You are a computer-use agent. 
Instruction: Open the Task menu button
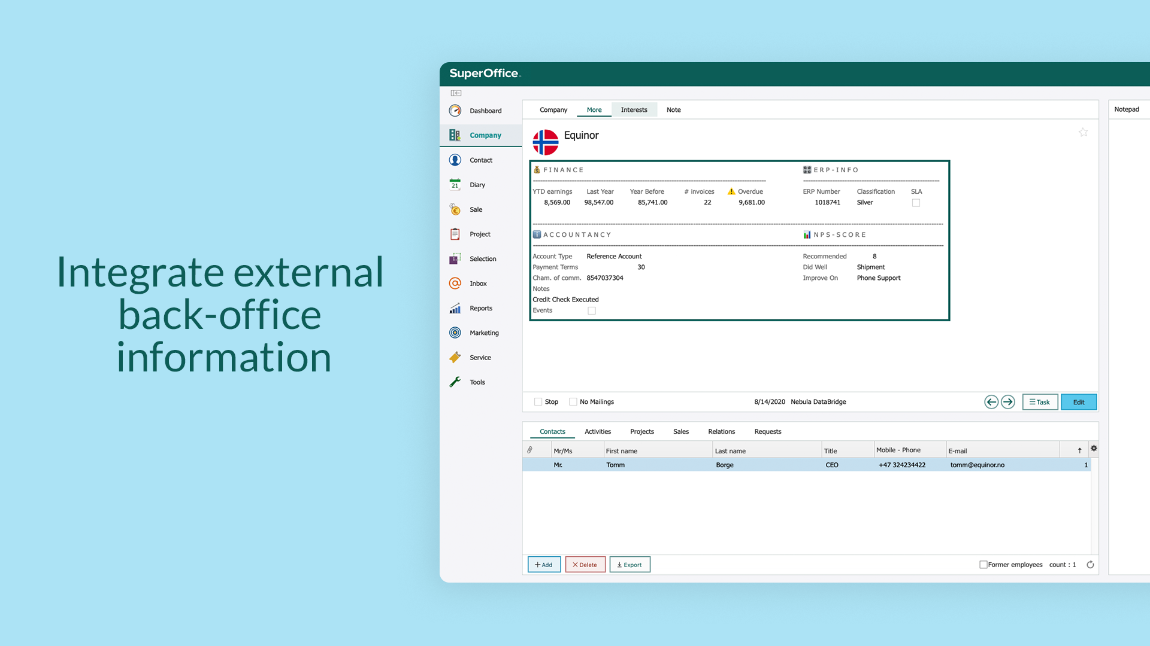coord(1040,402)
